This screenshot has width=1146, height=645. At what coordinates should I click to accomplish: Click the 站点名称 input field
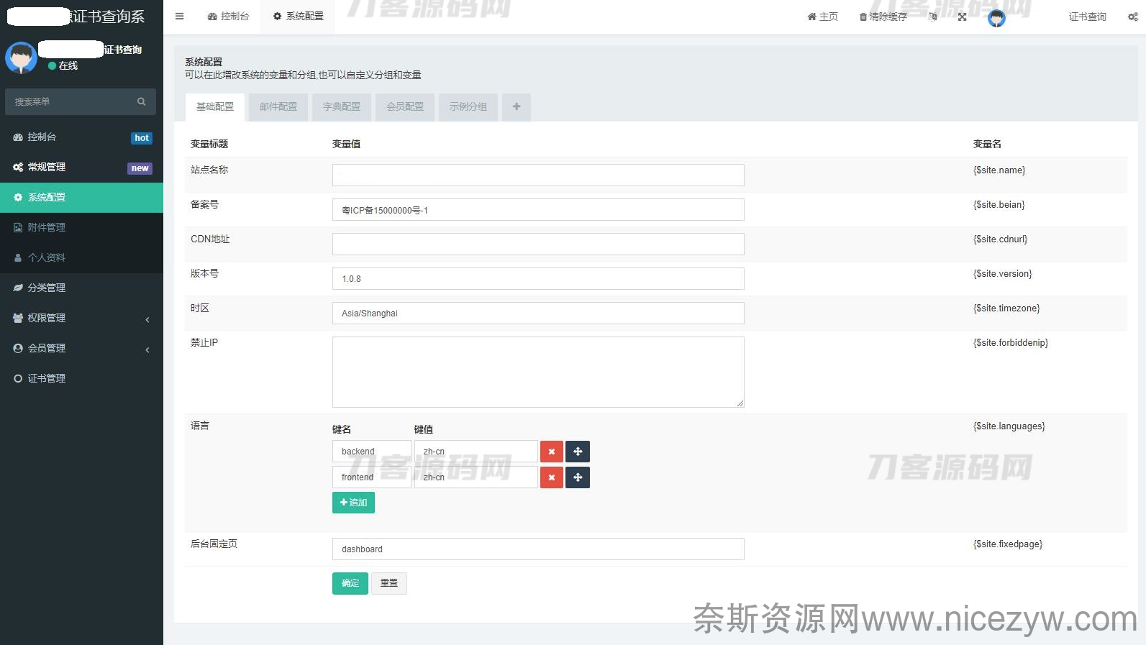pos(537,175)
